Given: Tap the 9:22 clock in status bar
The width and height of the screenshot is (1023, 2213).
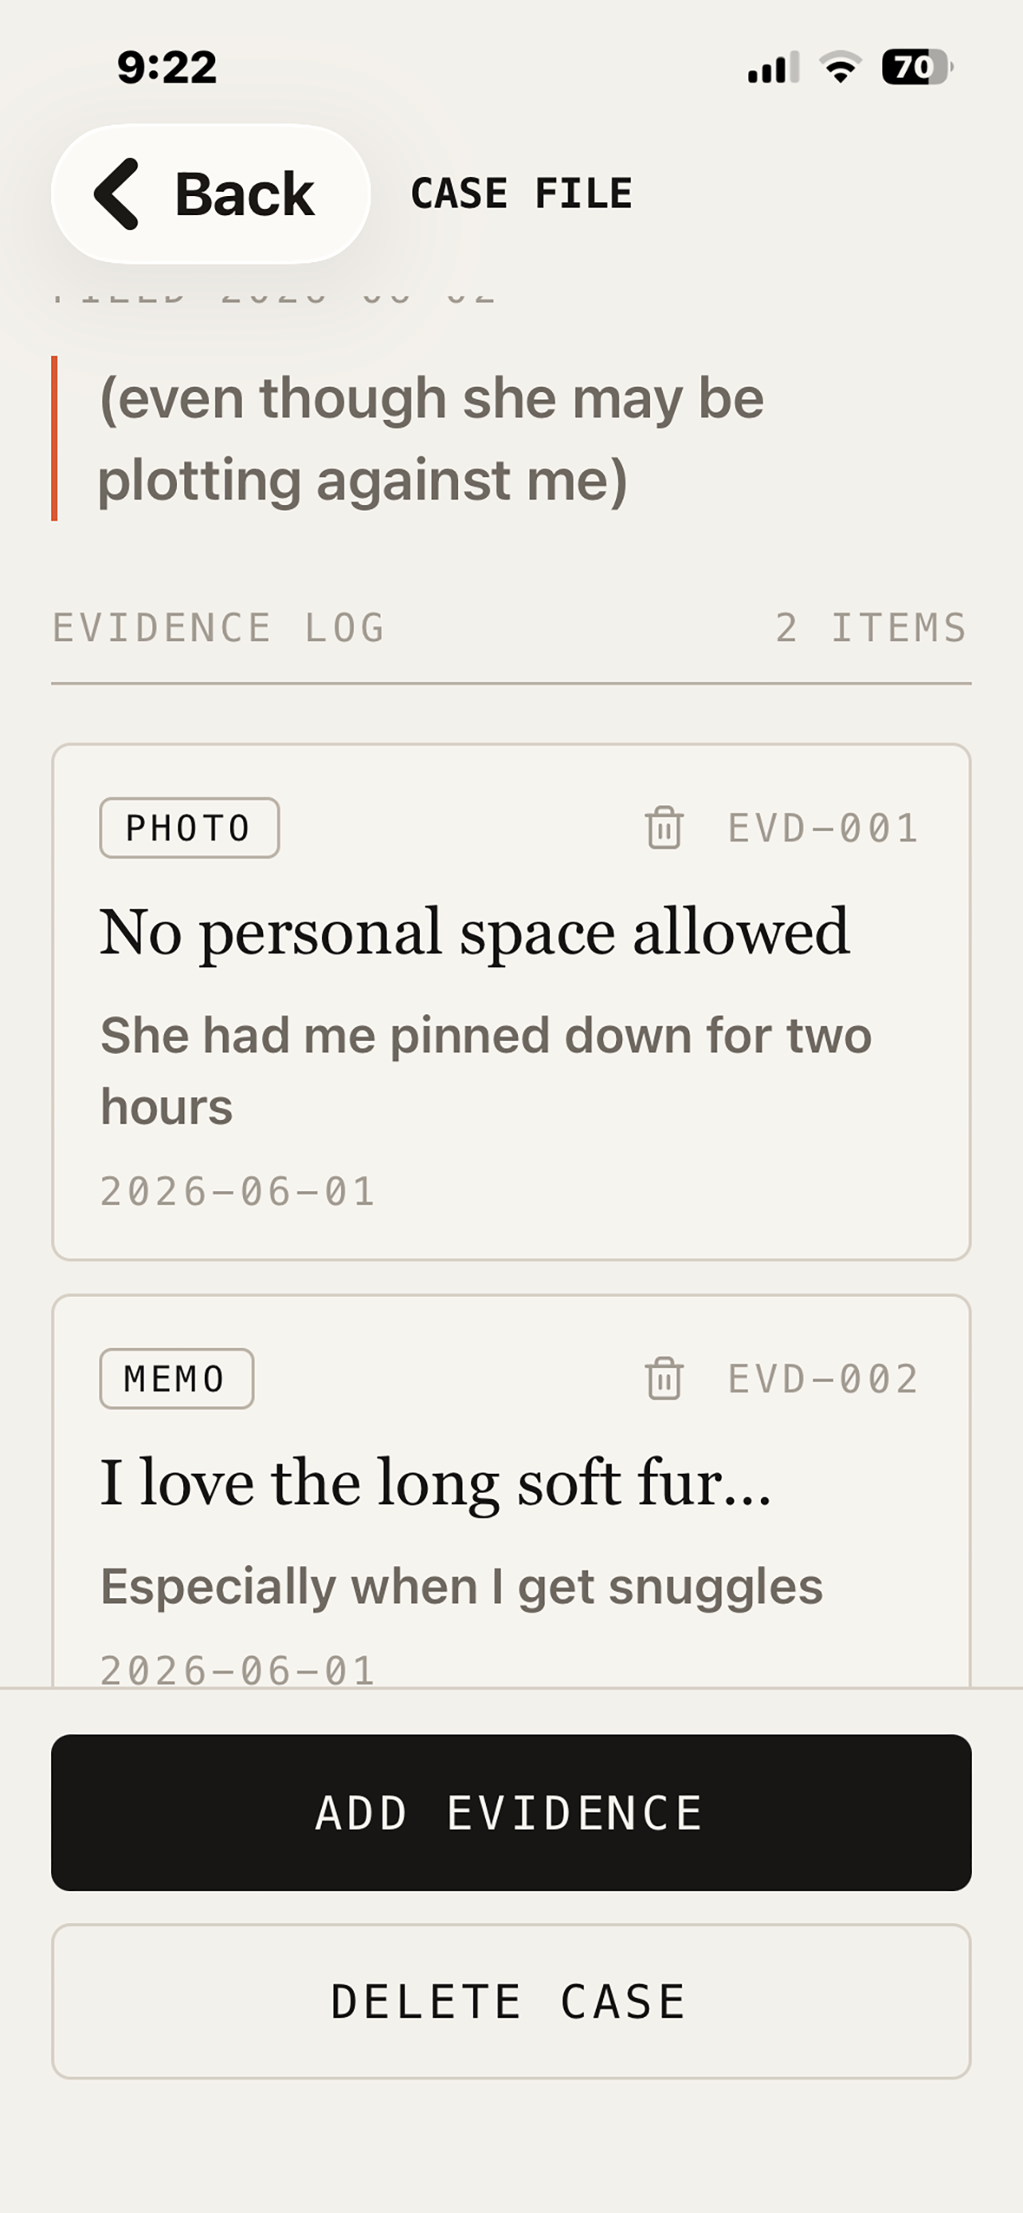Looking at the screenshot, I should pos(167,67).
